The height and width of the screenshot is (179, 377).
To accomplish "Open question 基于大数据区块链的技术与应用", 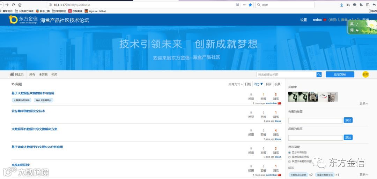I will pos(33,93).
